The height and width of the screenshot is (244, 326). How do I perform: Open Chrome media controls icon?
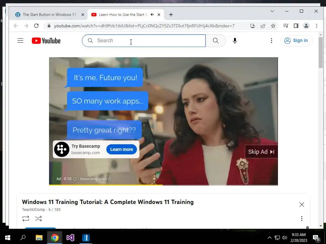[286, 26]
